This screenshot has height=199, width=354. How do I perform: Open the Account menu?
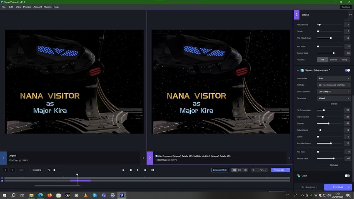click(37, 7)
